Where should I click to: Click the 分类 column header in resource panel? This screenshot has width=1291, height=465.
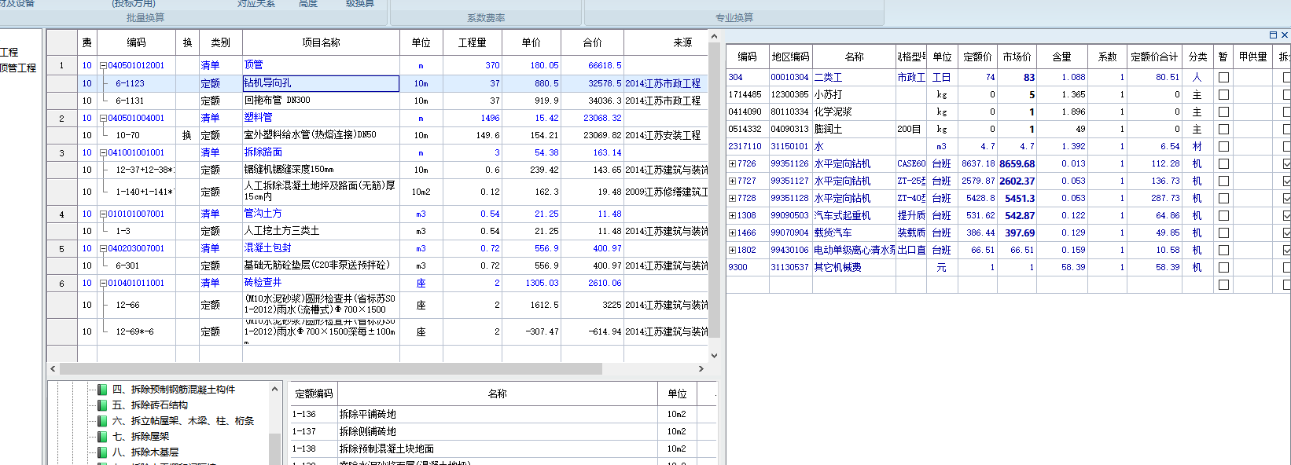1197,57
